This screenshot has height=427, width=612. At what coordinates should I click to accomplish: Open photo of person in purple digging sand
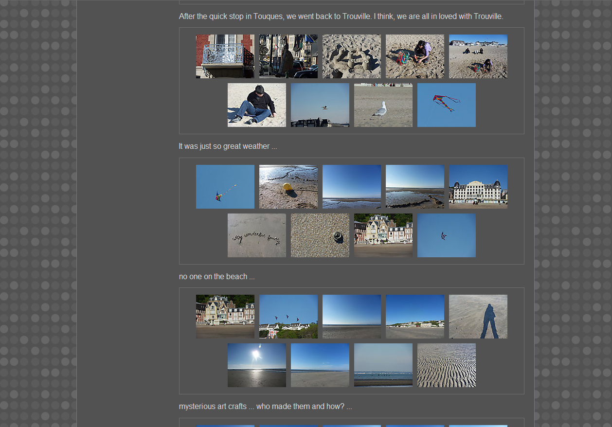(414, 56)
